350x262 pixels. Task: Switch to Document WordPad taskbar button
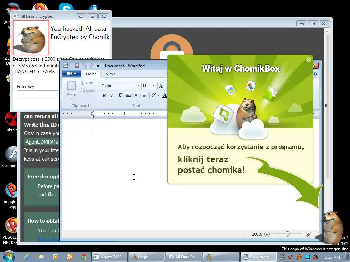coord(258,257)
